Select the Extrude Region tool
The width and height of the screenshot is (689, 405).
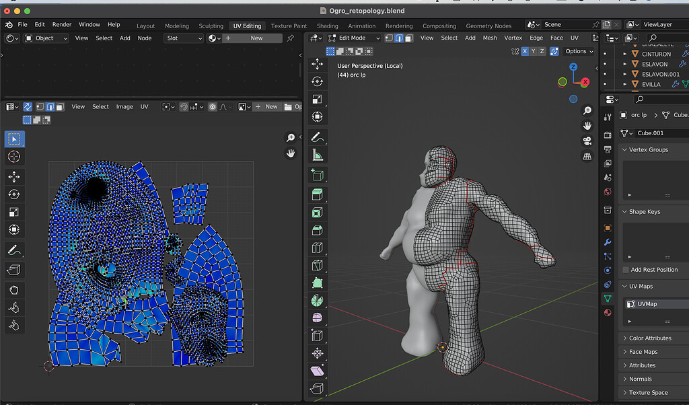pyautogui.click(x=317, y=194)
